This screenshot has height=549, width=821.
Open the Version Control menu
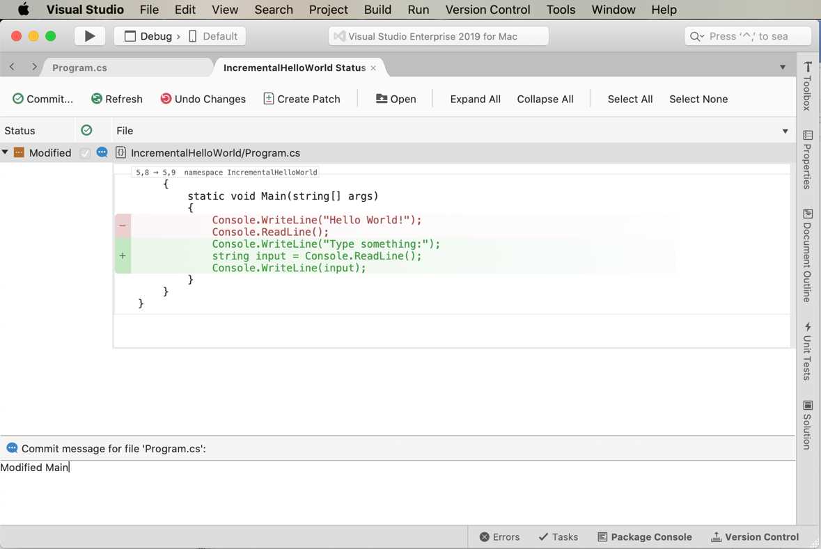[487, 10]
